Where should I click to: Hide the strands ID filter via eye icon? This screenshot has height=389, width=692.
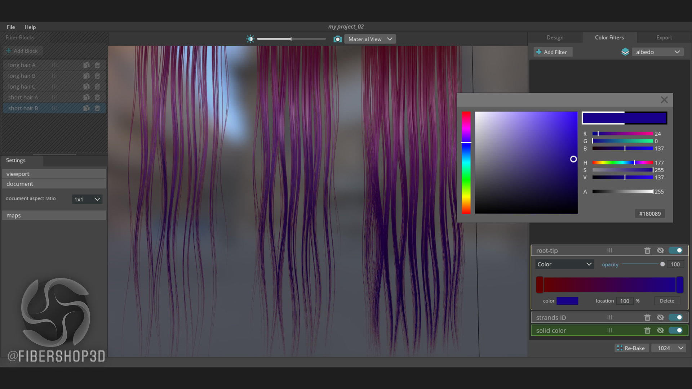click(660, 317)
